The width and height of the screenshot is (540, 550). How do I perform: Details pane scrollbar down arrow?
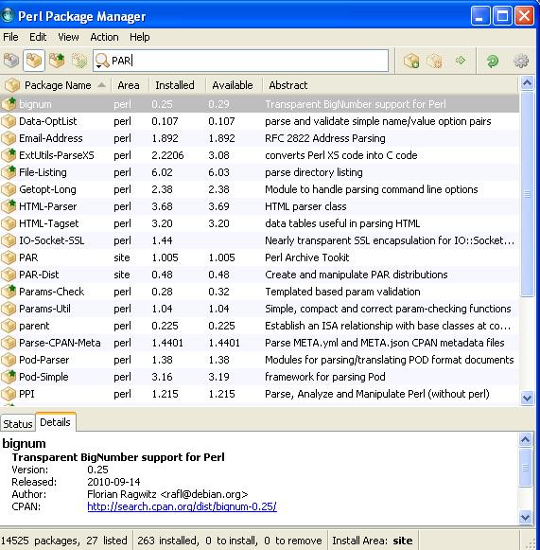pos(525,517)
